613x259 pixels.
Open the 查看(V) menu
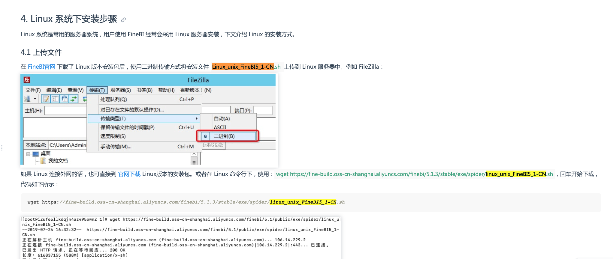(75, 90)
